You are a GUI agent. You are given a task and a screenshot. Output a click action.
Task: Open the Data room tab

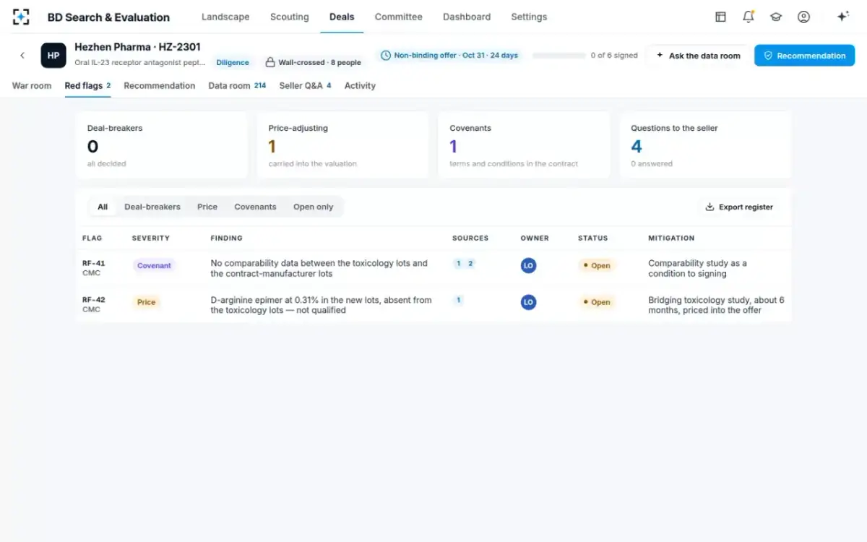point(237,85)
